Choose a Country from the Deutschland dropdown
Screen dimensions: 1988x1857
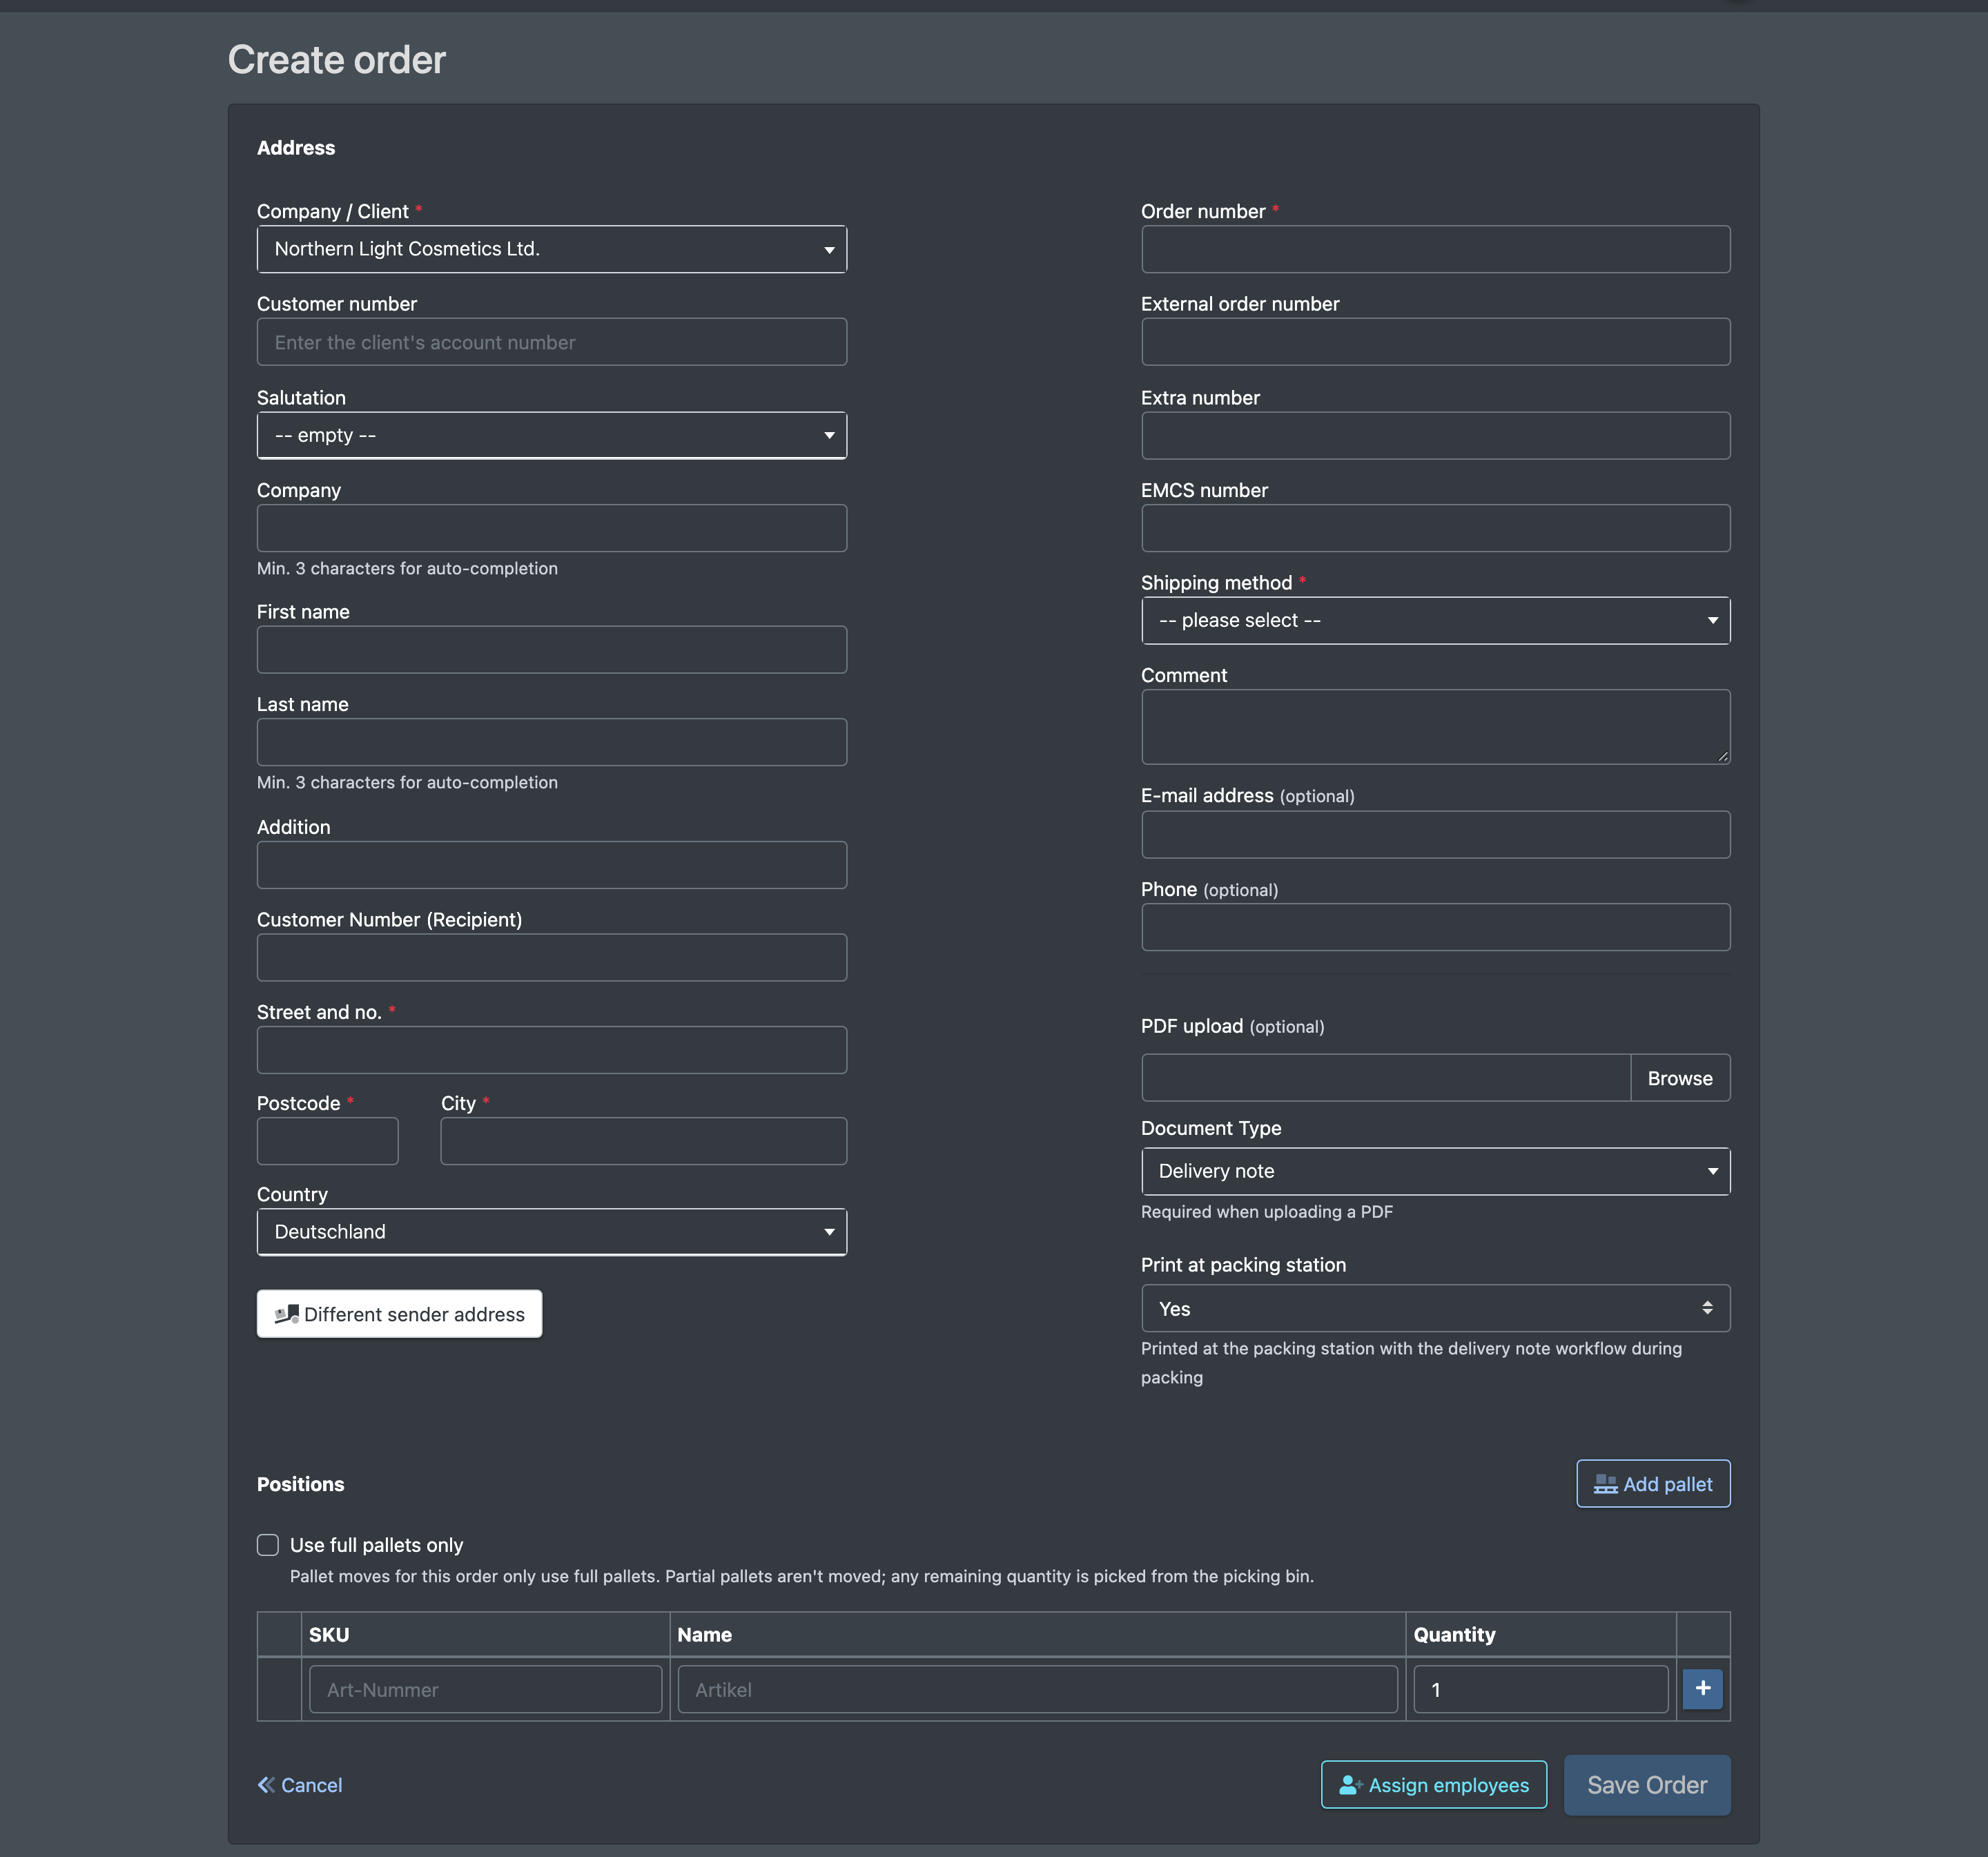[x=551, y=1232]
